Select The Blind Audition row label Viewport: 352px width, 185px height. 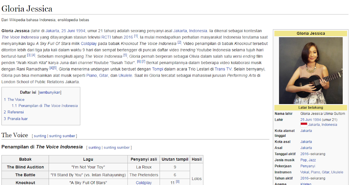pyautogui.click(x=25, y=167)
